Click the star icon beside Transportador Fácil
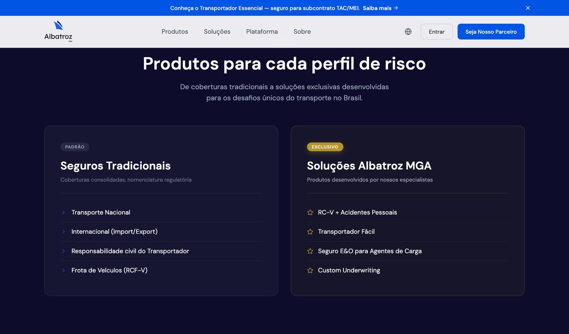569x334 pixels. (x=310, y=232)
